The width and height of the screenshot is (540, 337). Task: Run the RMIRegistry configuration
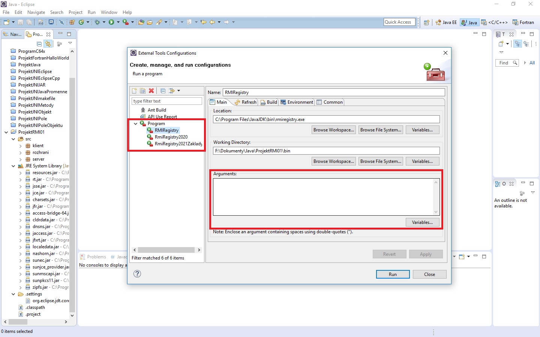click(393, 274)
